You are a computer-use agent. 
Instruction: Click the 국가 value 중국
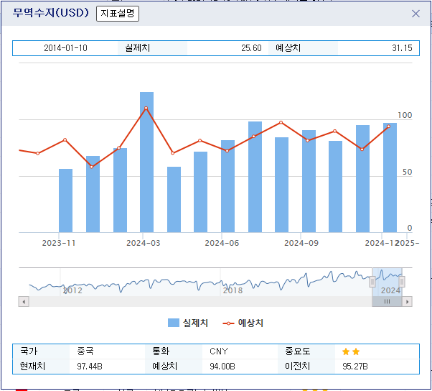click(x=85, y=351)
